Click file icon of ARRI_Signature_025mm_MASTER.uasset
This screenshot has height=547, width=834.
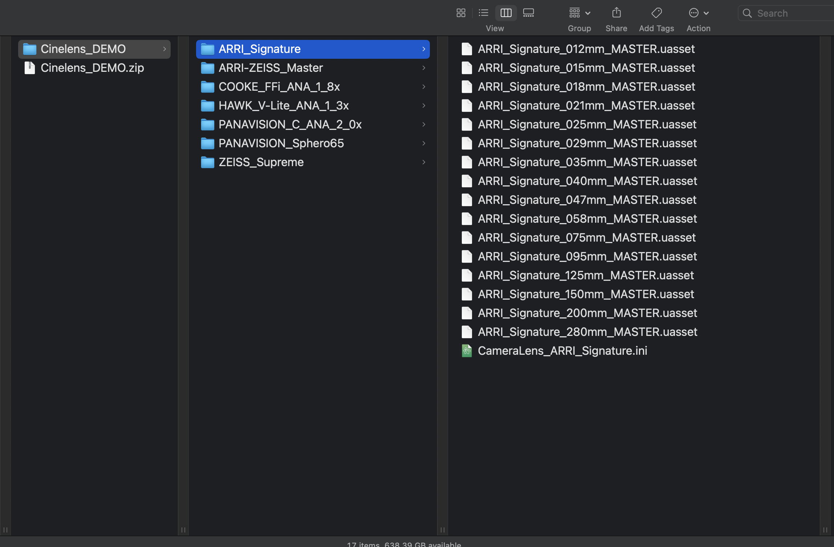tap(467, 124)
